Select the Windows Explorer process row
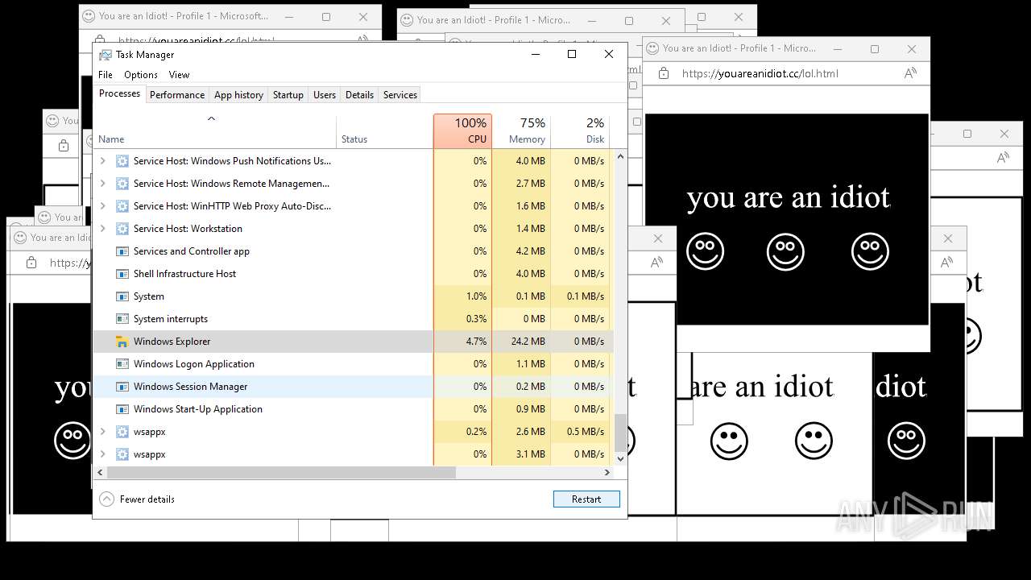Image resolution: width=1031 pixels, height=580 pixels. pos(354,342)
